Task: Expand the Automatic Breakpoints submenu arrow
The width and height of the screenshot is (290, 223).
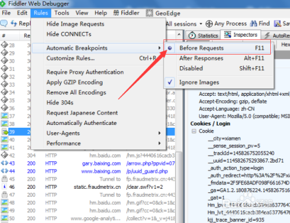Action: [159, 48]
